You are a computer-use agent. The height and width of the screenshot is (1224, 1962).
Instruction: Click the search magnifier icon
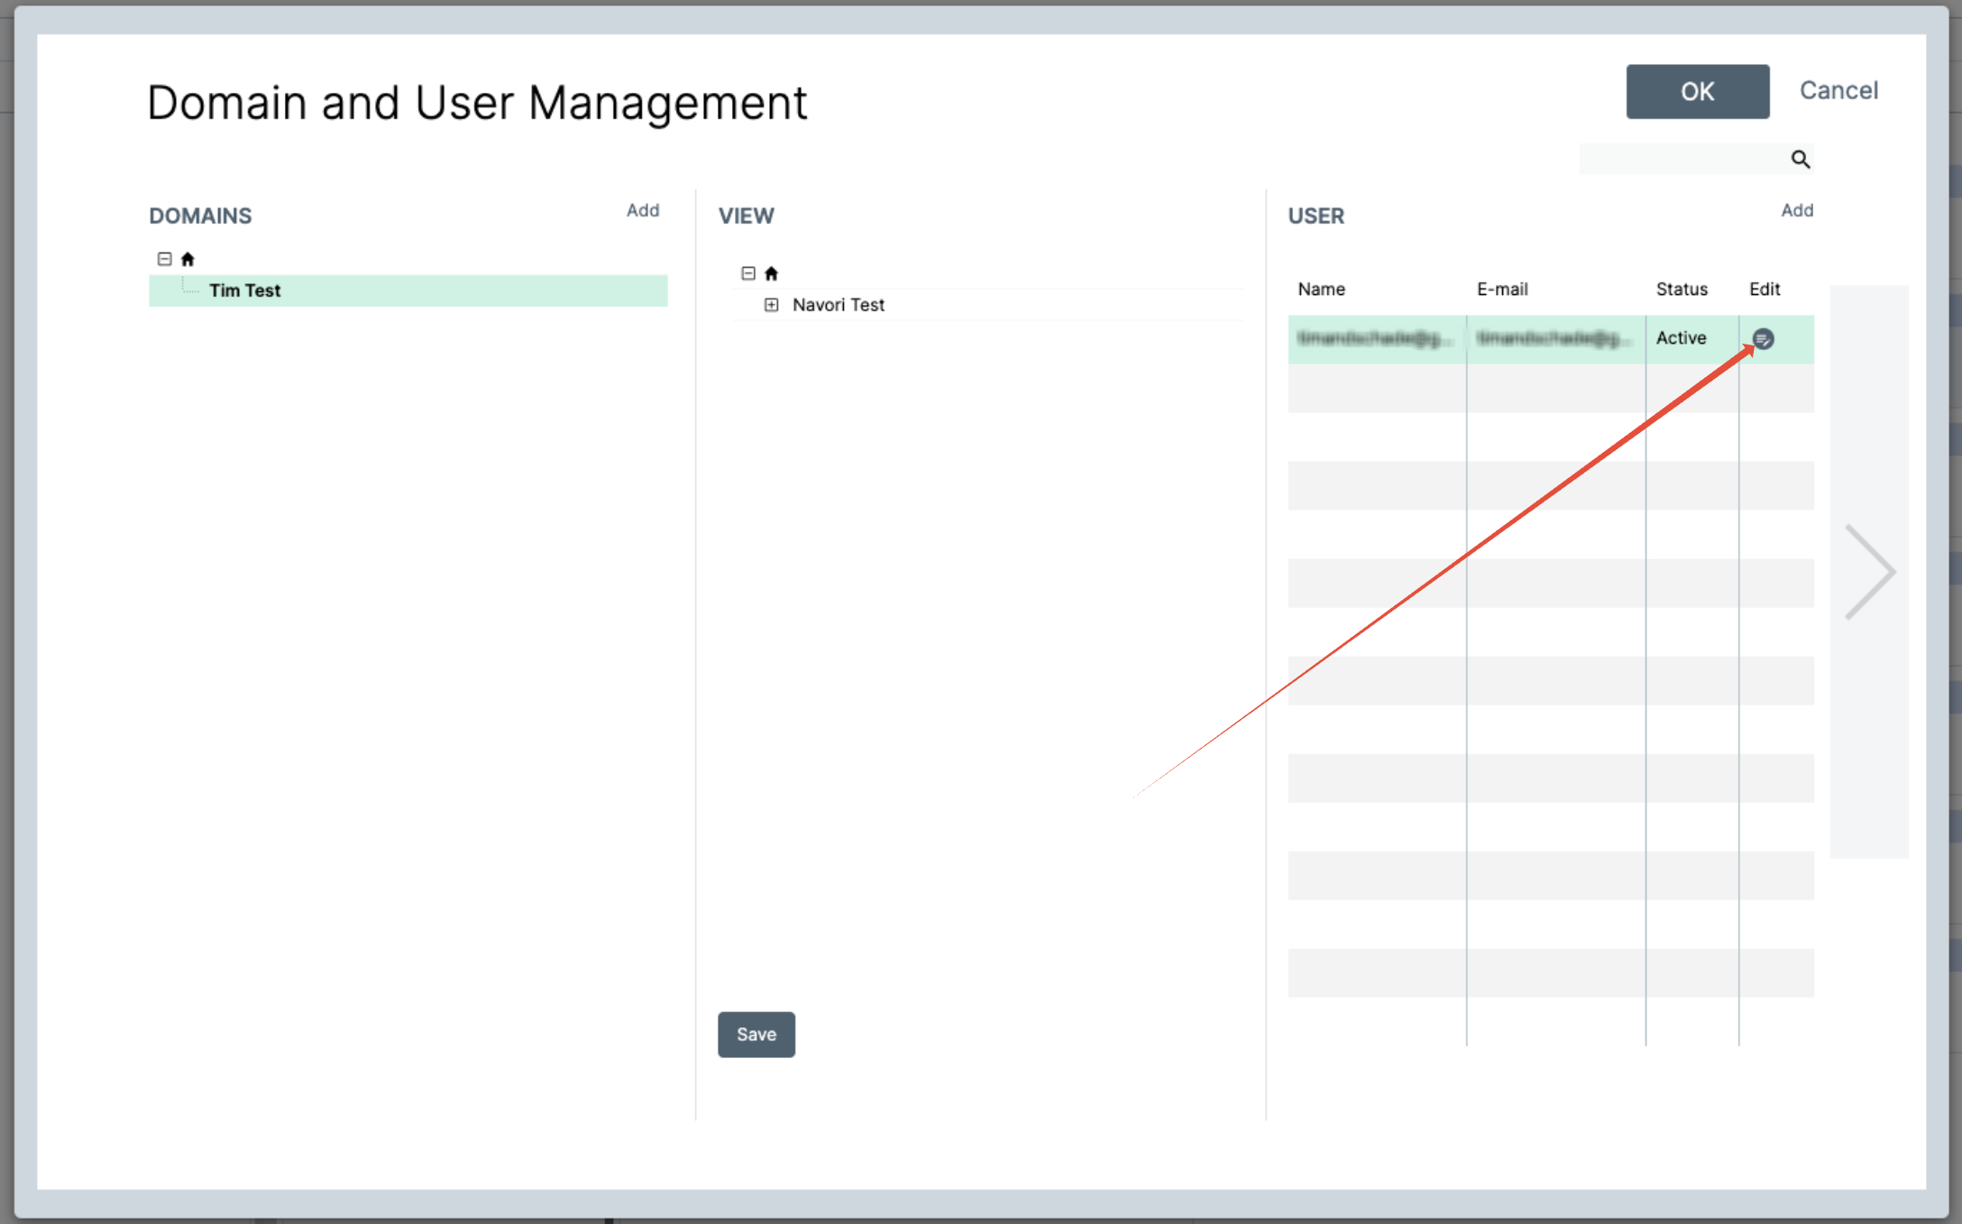[1800, 160]
